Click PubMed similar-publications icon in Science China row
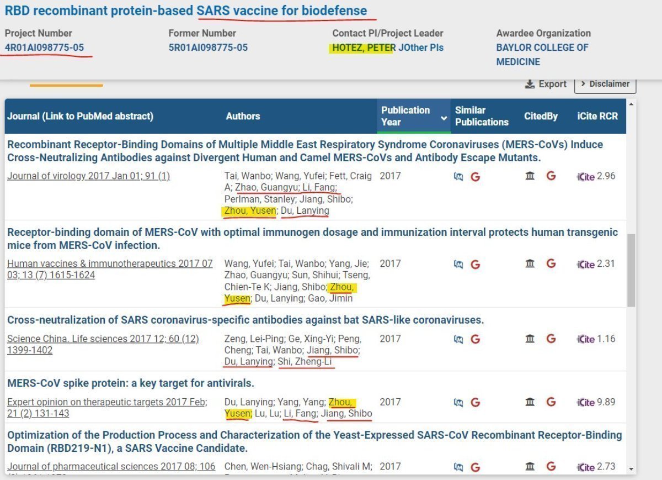The width and height of the screenshot is (662, 480). (x=458, y=339)
